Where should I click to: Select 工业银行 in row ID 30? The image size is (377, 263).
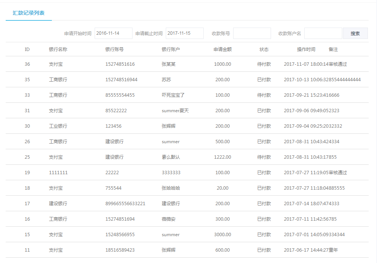click(58, 126)
